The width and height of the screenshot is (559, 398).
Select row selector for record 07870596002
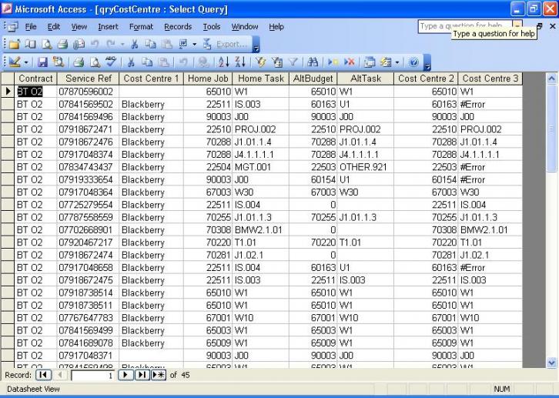[x=8, y=92]
